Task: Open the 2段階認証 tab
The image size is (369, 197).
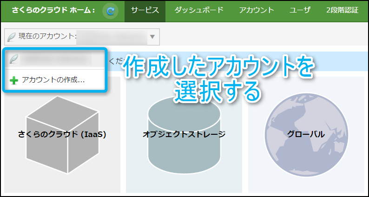Action: 342,10
